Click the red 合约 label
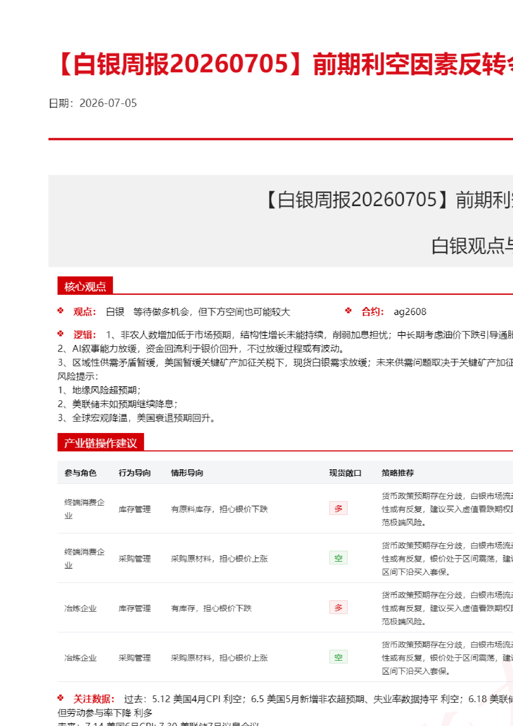This screenshot has height=726, width=513. 373,312
